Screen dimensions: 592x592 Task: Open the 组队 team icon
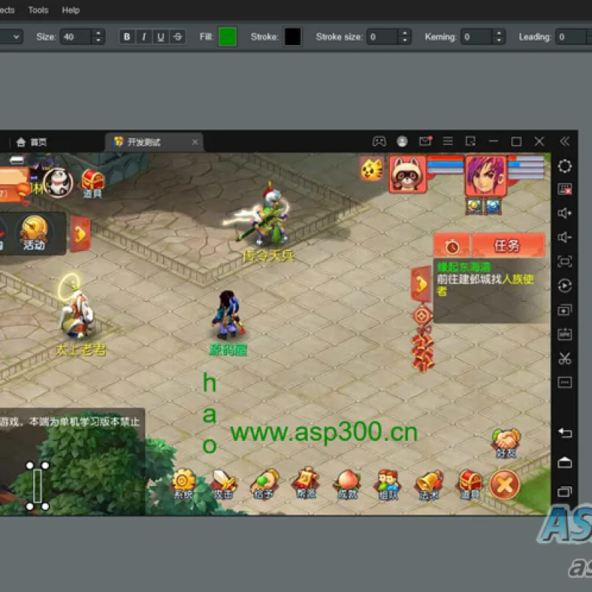point(388,485)
